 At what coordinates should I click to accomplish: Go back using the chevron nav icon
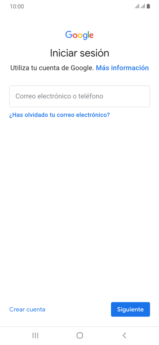124,335
